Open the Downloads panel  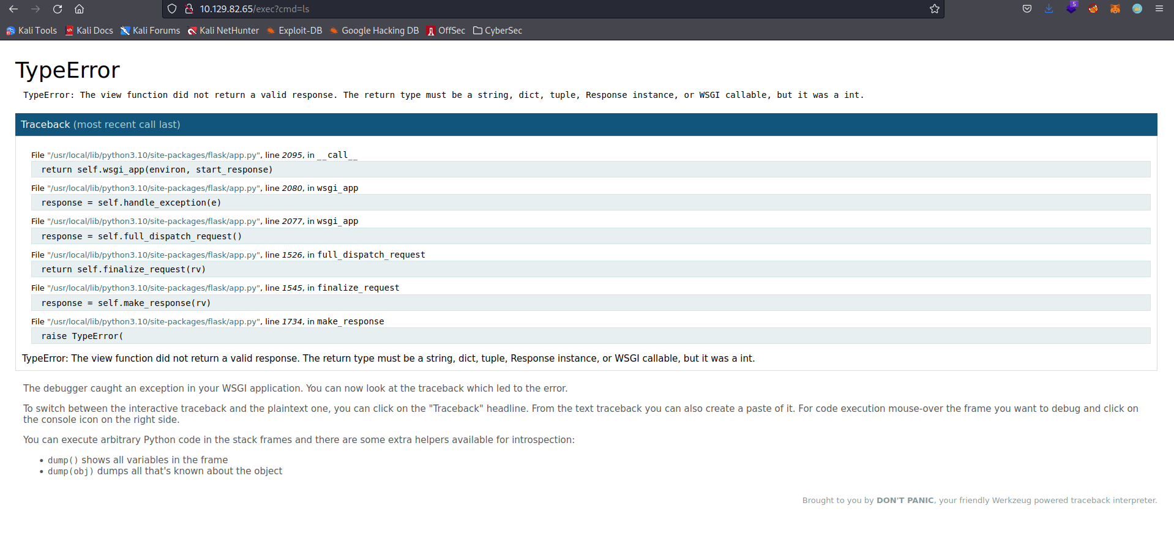point(1049,9)
